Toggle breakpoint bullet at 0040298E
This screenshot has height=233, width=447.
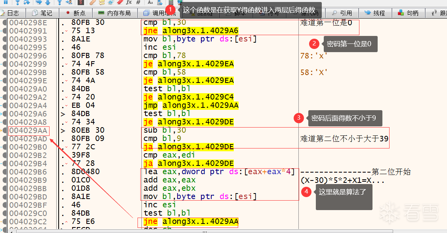click(5, 23)
